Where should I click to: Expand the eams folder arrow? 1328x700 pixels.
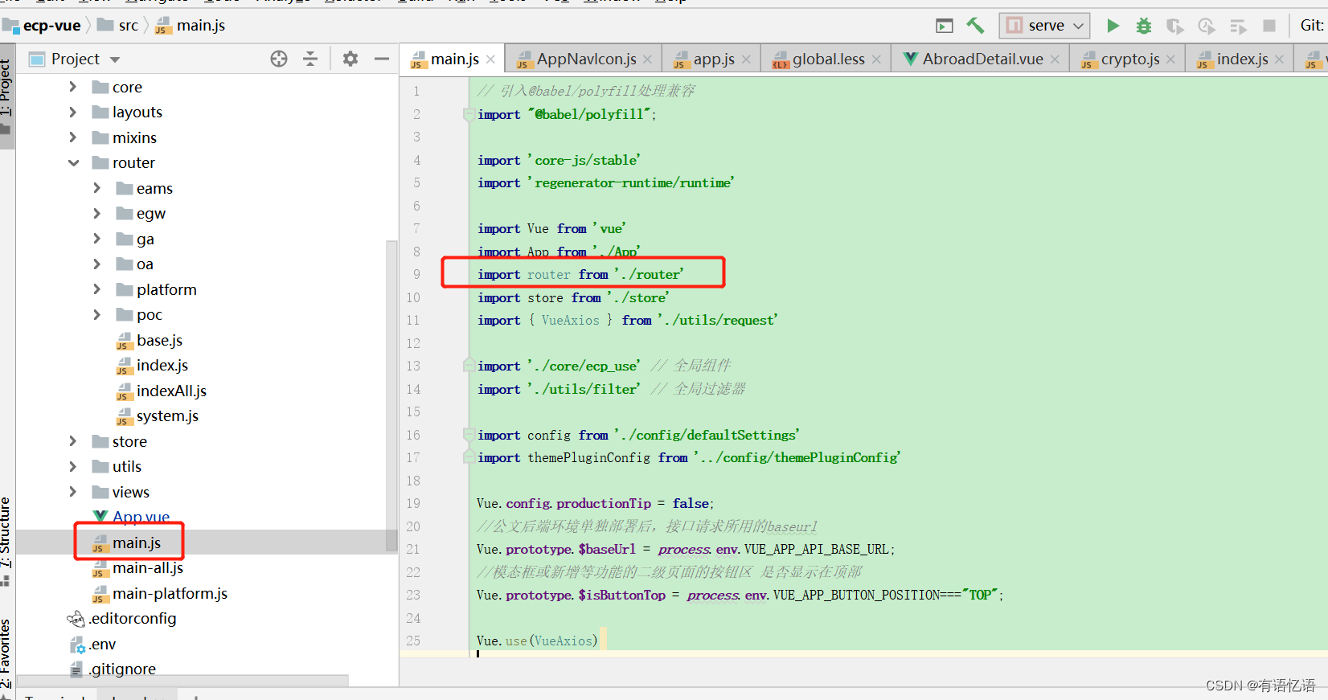pyautogui.click(x=97, y=188)
